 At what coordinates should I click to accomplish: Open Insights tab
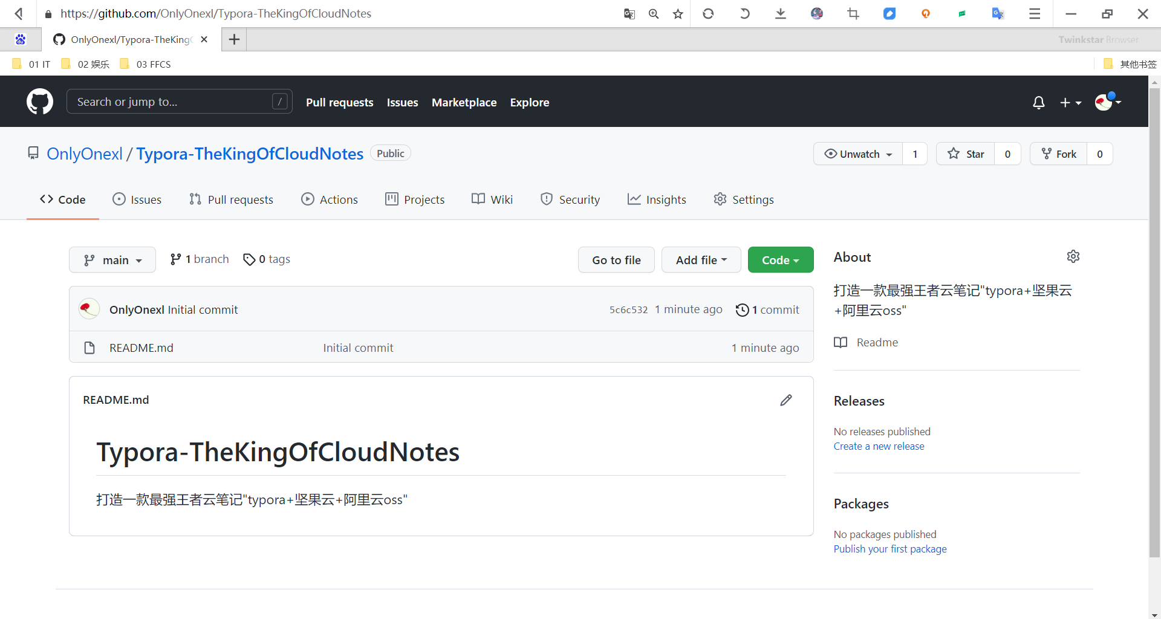click(657, 199)
